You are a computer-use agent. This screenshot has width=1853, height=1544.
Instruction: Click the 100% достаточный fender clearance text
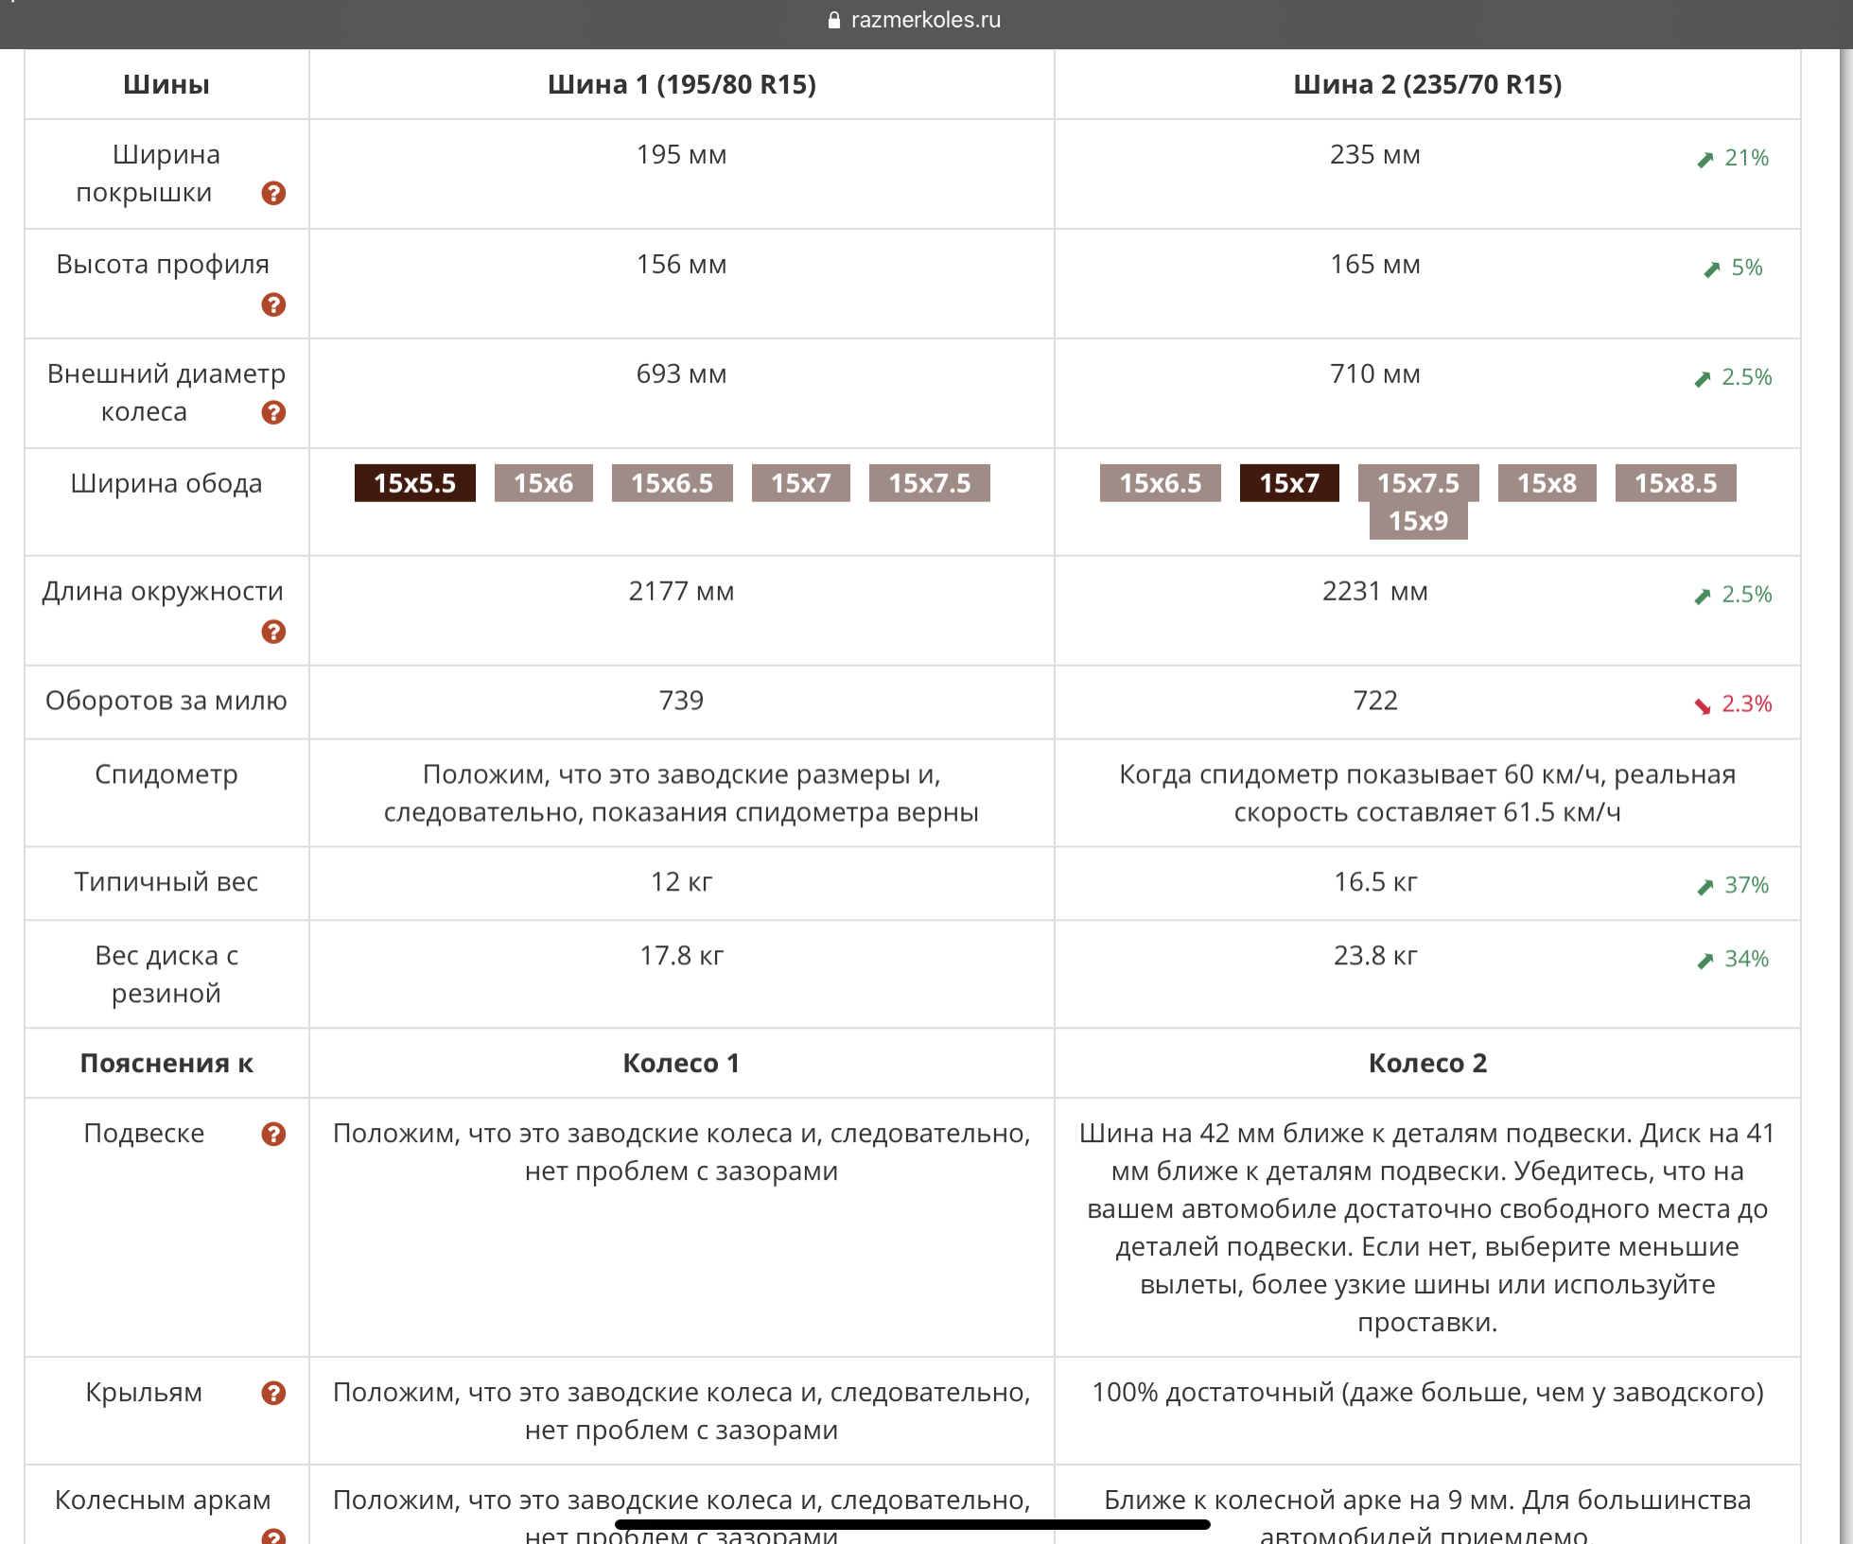(x=1426, y=1394)
